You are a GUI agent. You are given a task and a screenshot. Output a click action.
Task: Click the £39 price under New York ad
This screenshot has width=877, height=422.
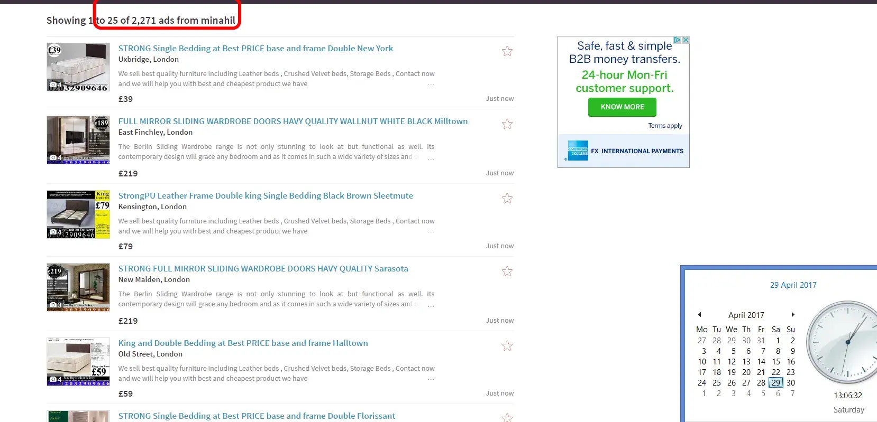click(125, 99)
